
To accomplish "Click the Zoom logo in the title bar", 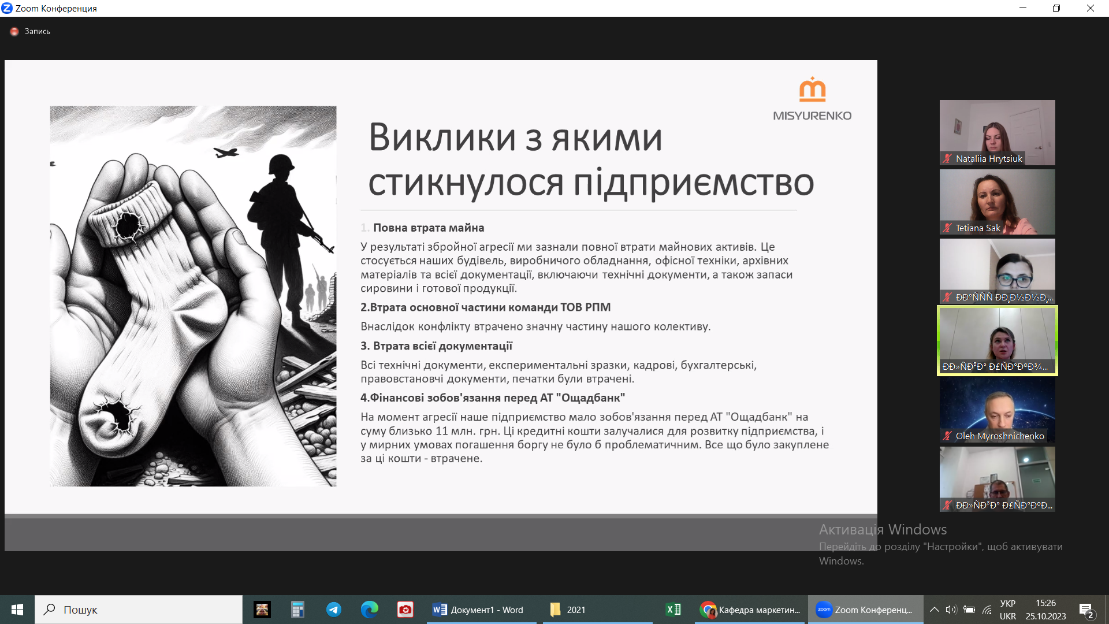I will click(x=7, y=8).
